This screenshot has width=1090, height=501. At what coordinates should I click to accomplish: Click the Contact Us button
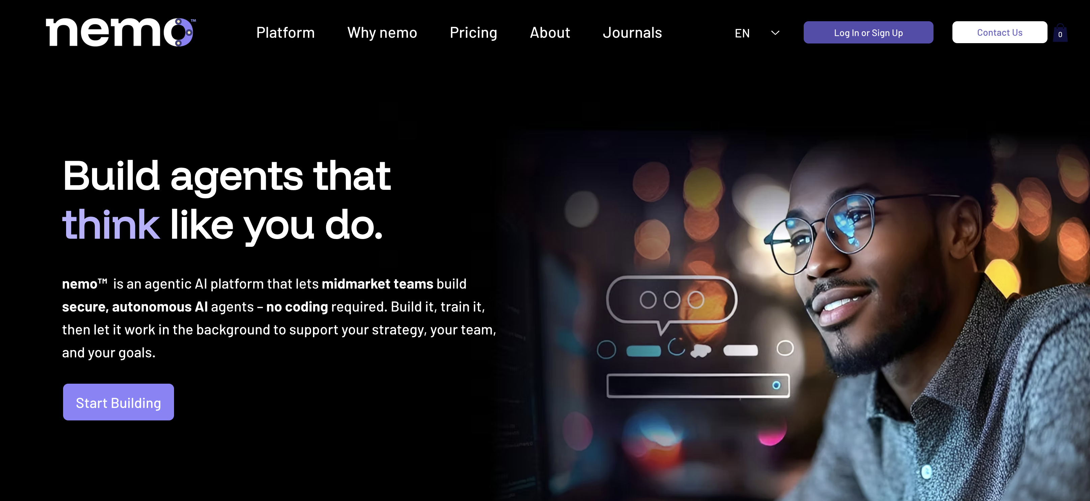pyautogui.click(x=1000, y=32)
